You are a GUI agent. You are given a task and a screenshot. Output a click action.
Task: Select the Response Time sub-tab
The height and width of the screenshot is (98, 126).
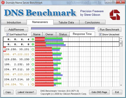click(x=82, y=34)
